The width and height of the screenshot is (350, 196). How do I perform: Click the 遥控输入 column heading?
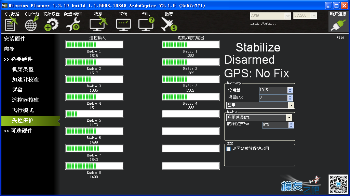point(97,38)
